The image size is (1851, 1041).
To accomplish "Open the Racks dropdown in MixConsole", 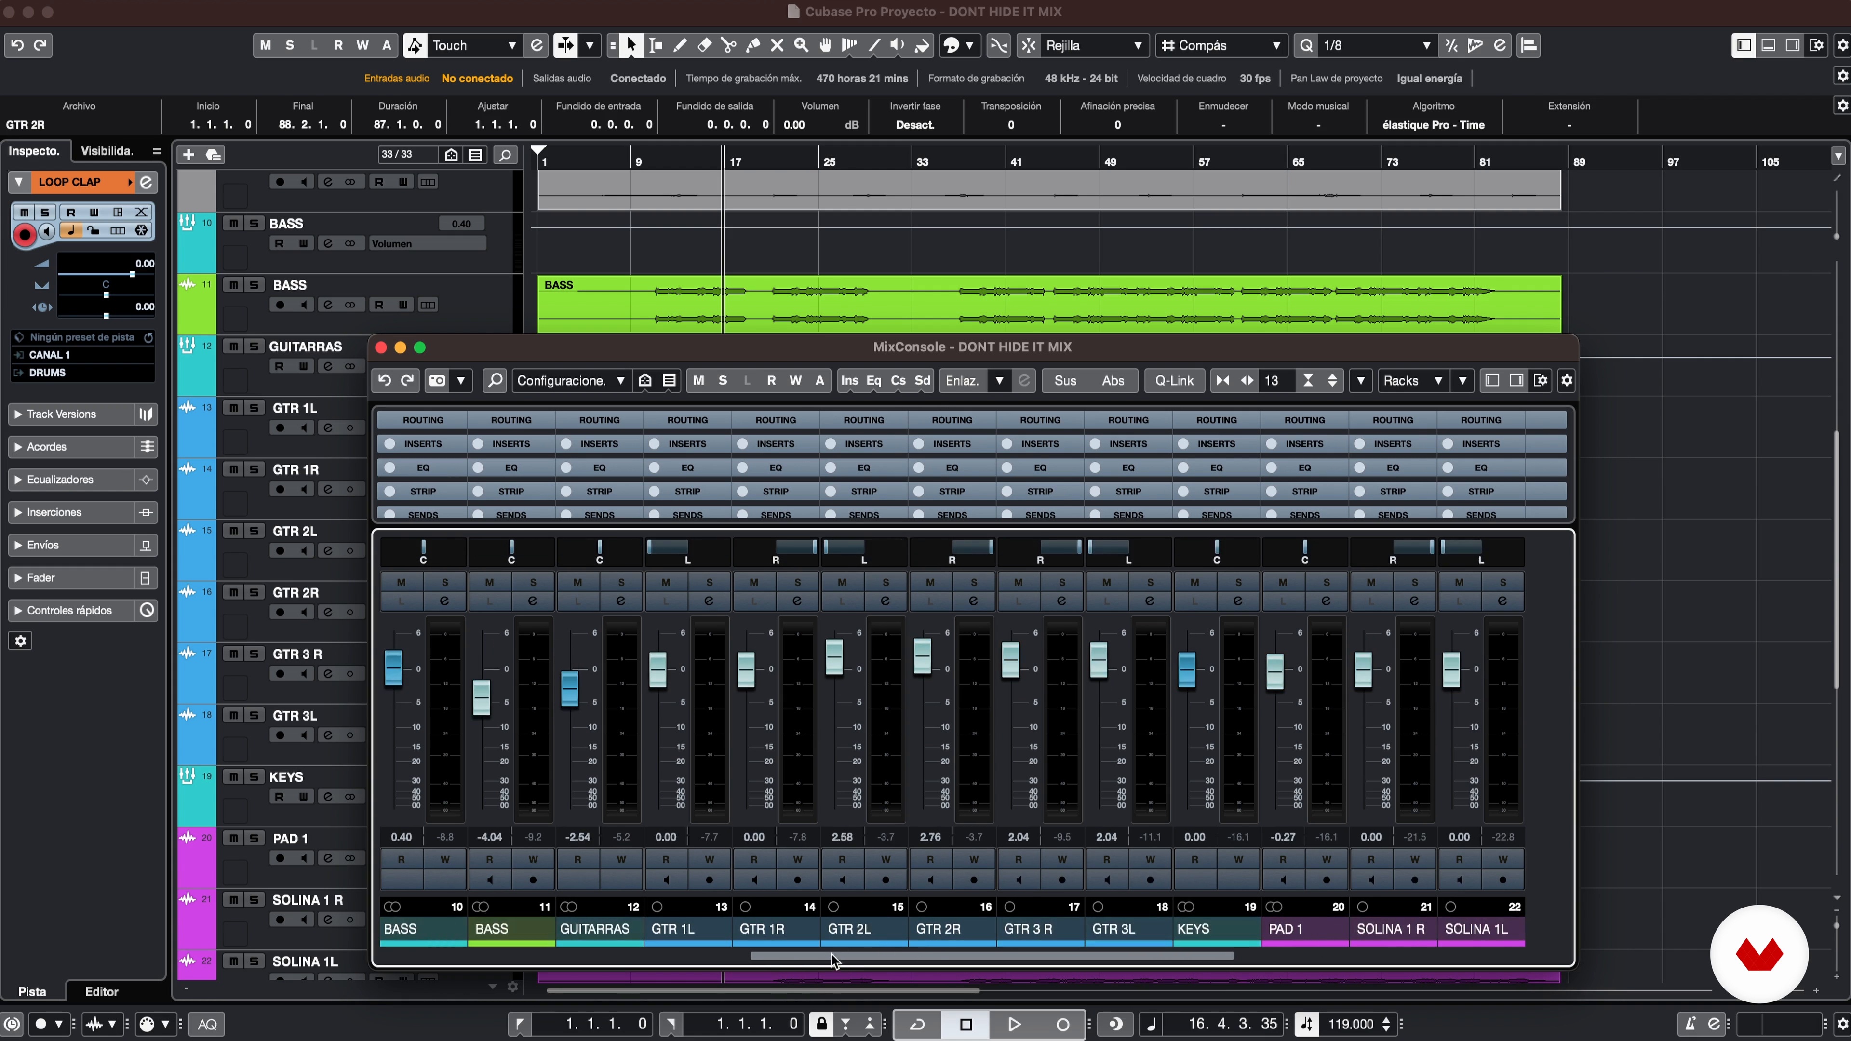I will point(1413,381).
